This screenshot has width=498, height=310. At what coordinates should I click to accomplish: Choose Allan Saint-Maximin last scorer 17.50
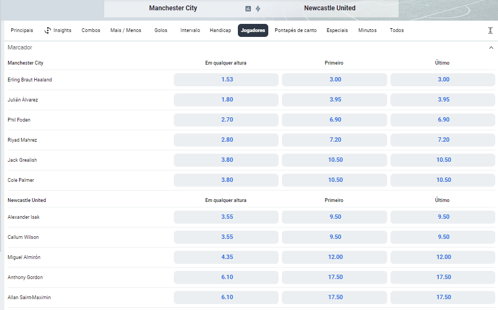pyautogui.click(x=443, y=298)
